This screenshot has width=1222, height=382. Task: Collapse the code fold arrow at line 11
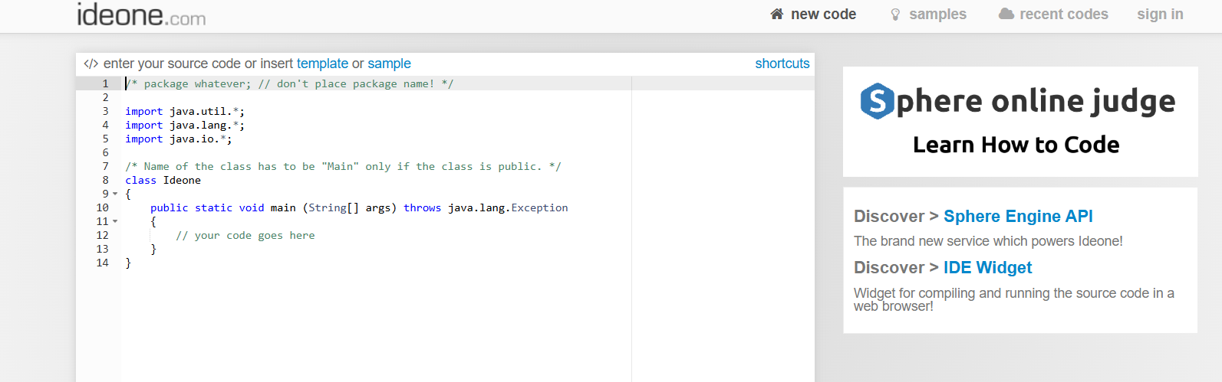pos(115,221)
